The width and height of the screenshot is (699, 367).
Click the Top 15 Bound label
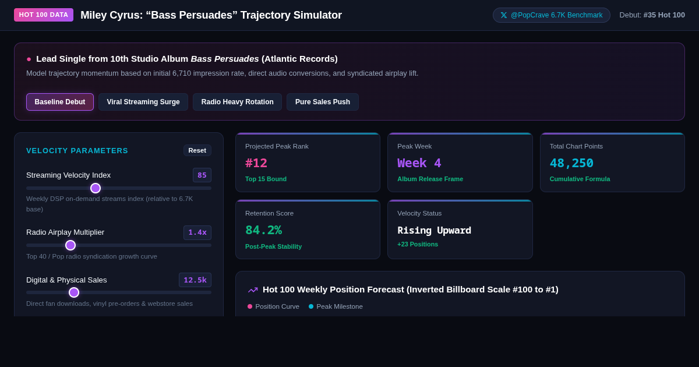click(x=266, y=179)
